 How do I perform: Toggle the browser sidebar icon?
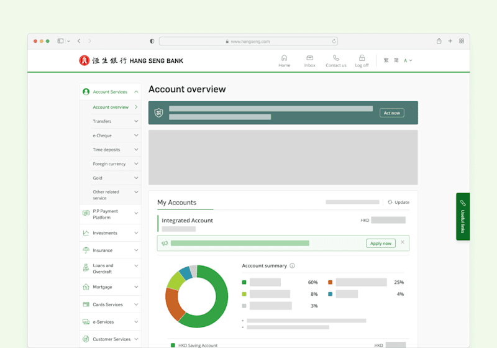[x=60, y=41]
